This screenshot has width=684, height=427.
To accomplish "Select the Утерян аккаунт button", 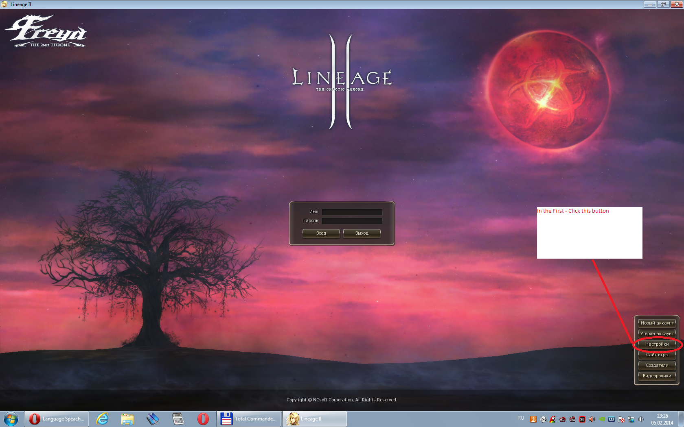I will (657, 333).
